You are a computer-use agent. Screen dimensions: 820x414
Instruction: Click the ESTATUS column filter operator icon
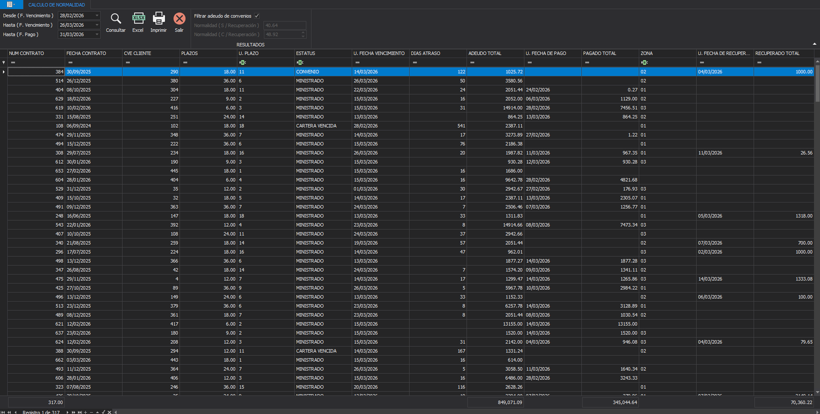(300, 63)
